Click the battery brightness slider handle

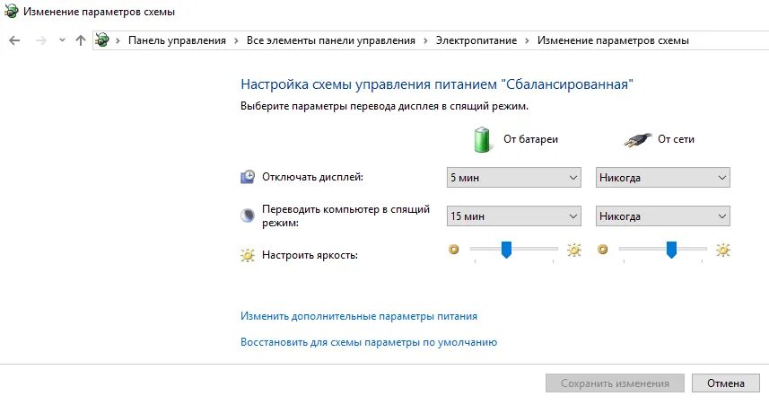pyautogui.click(x=507, y=250)
